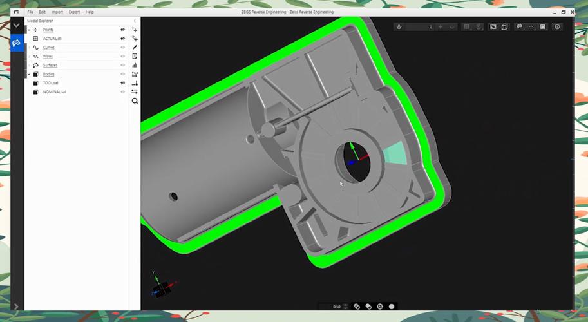588x322 pixels.
Task: Open the Edit menu
Action: coord(42,12)
